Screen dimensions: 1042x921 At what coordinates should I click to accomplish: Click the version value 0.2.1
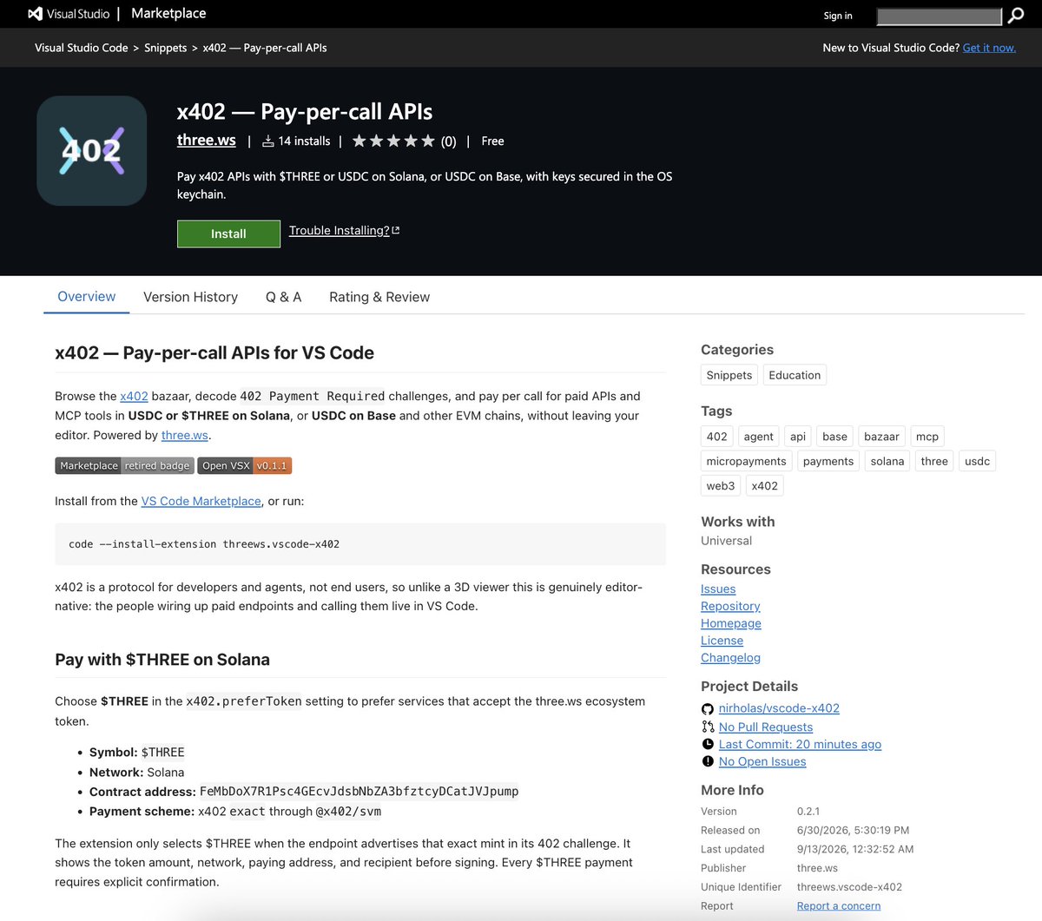(808, 811)
